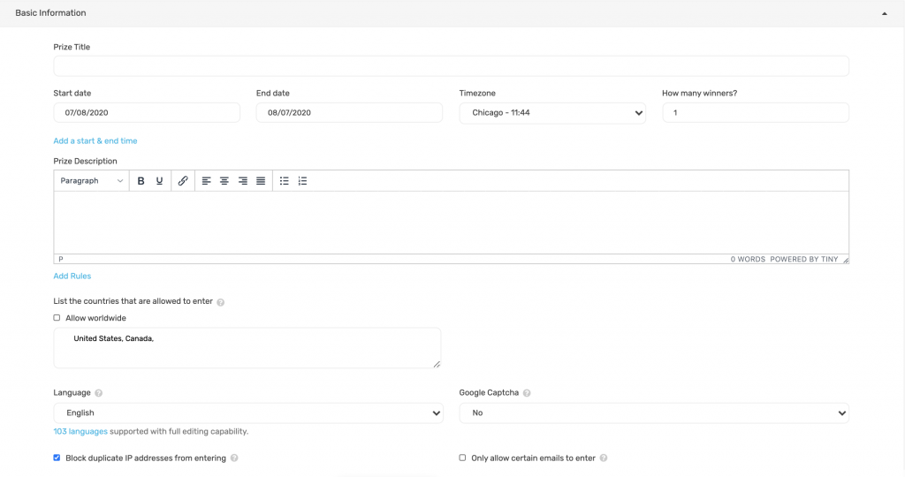Align description text left
This screenshot has width=905, height=477.
coord(206,181)
